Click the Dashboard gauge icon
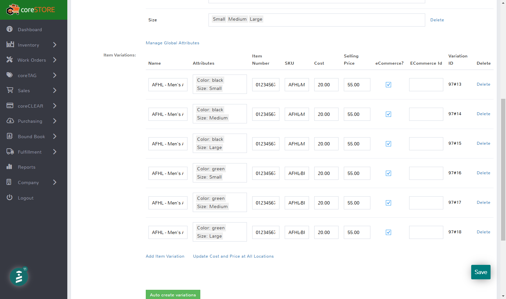The image size is (506, 299). coord(10,29)
